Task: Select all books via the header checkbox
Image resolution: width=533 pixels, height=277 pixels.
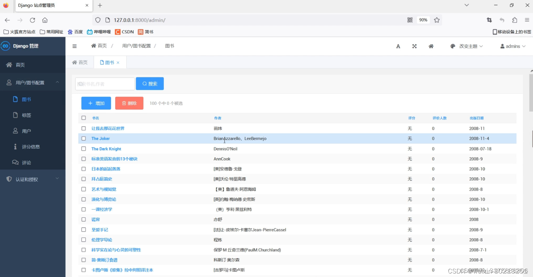Action: tap(83, 118)
